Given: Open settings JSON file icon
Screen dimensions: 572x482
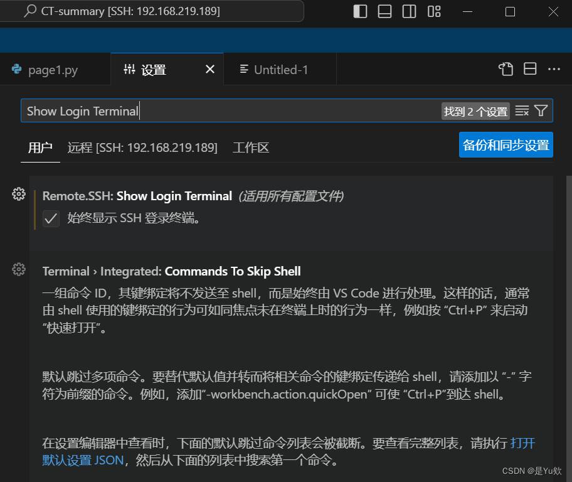Looking at the screenshot, I should (x=506, y=68).
